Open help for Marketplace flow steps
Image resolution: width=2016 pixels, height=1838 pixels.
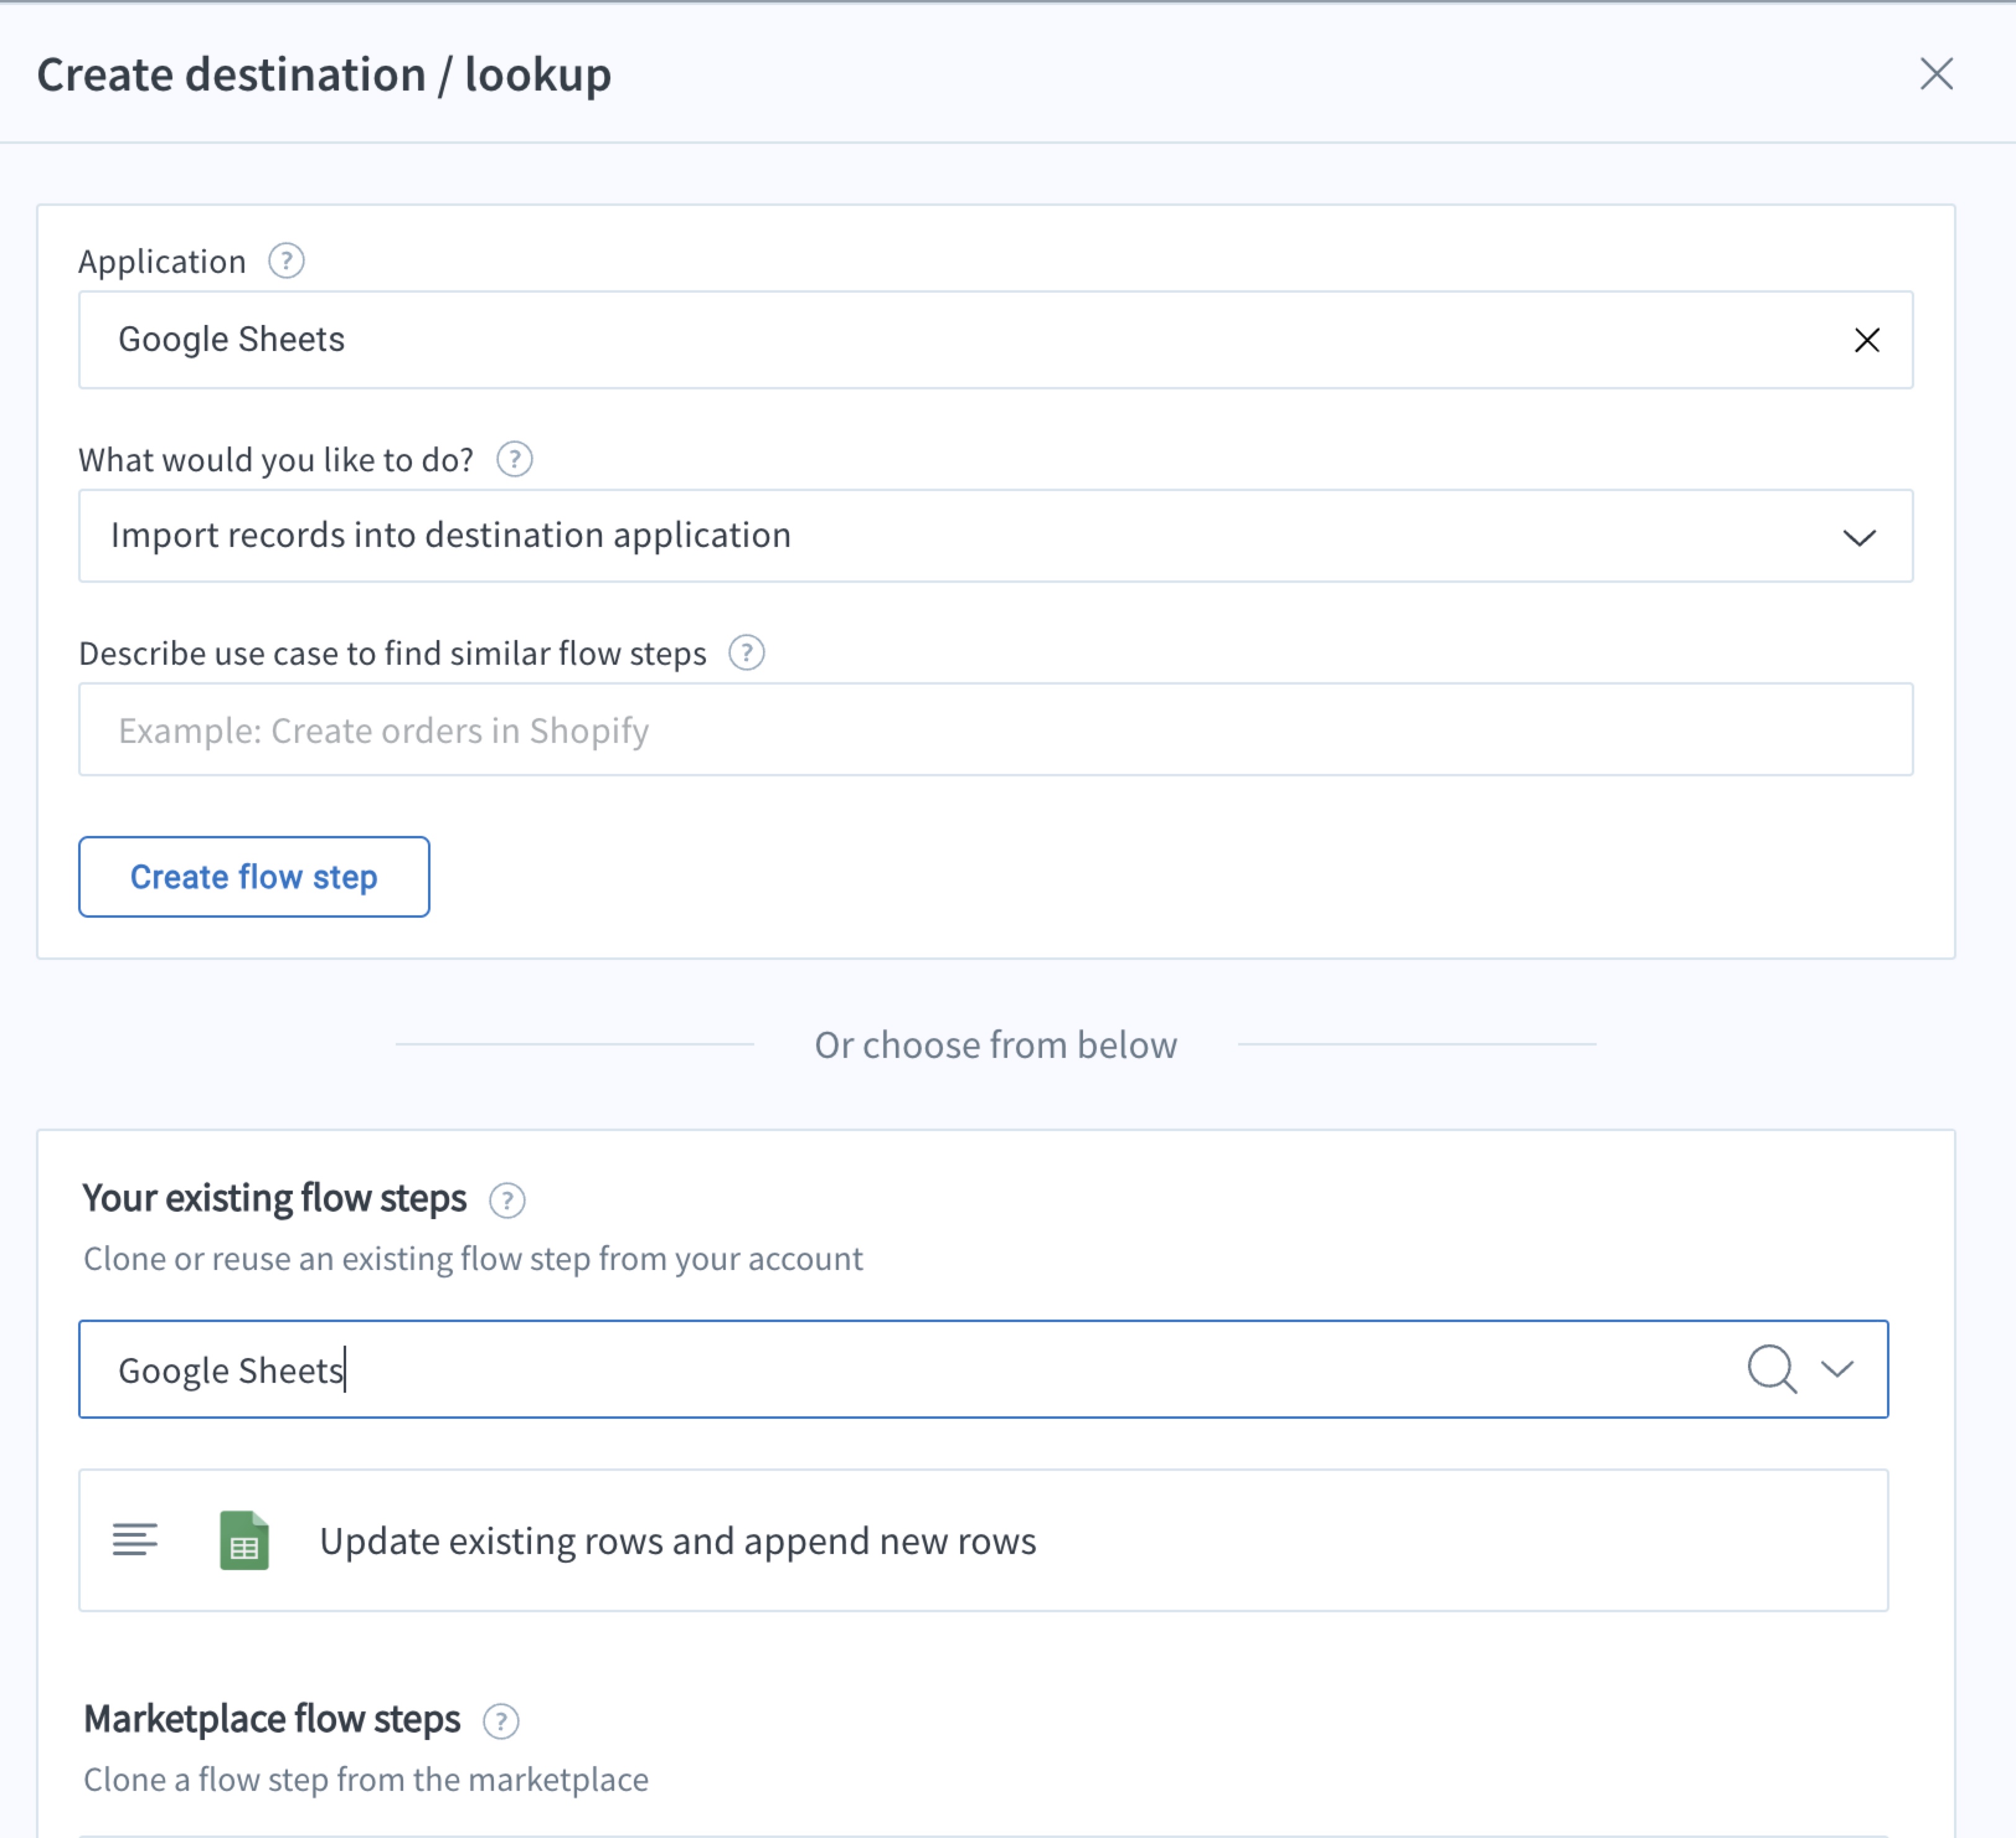501,1721
